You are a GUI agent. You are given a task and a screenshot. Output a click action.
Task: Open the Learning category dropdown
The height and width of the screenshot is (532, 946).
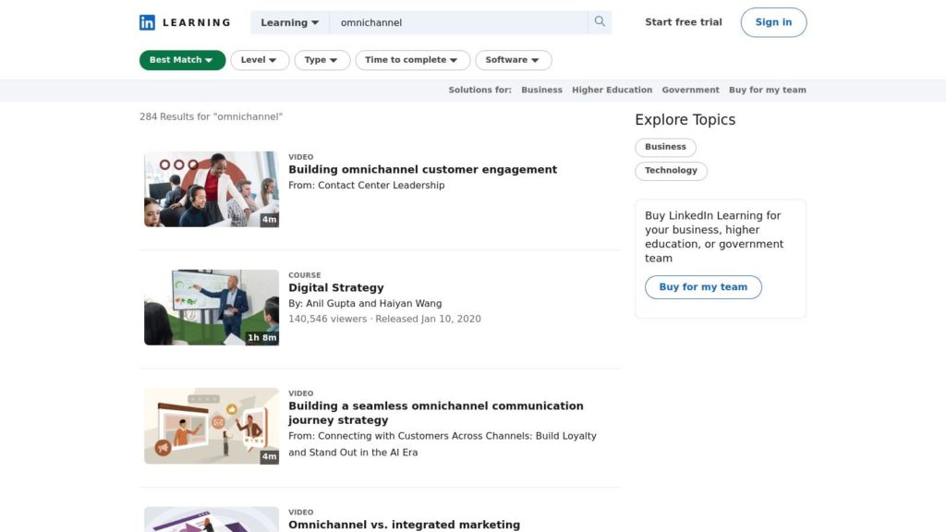click(x=289, y=22)
